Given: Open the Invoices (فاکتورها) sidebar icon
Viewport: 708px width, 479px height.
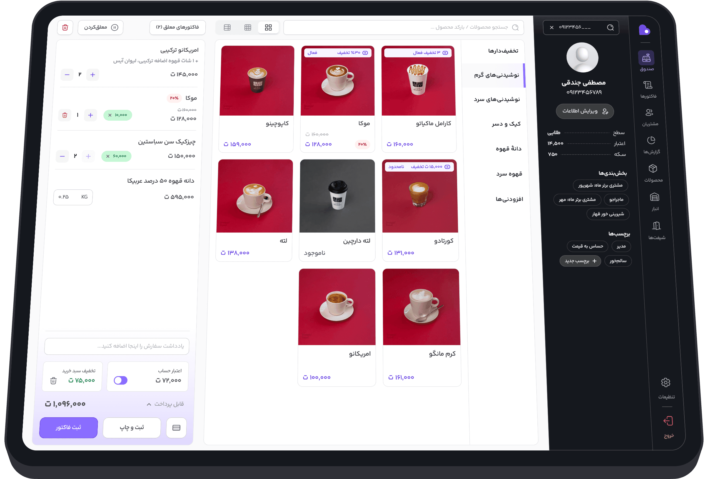Looking at the screenshot, I should [647, 86].
